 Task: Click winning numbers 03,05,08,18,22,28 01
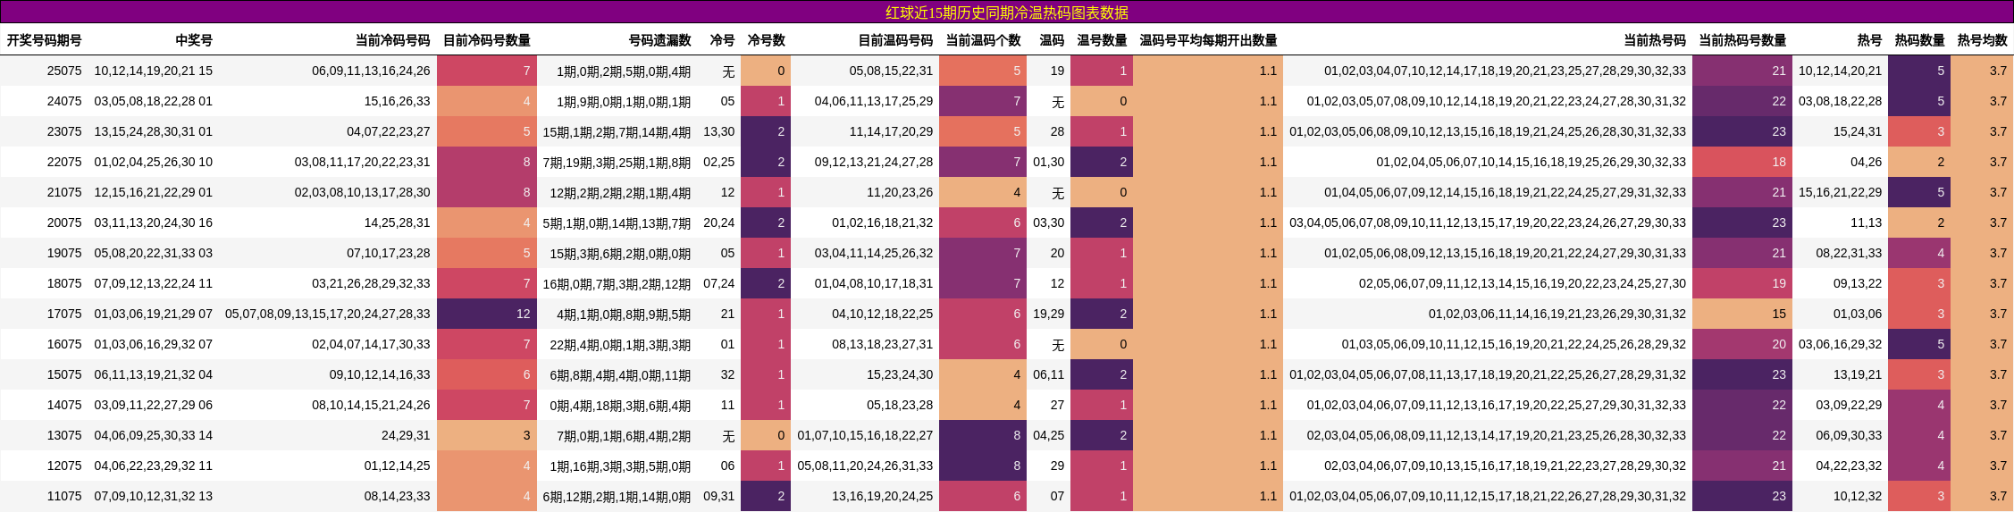coord(154,101)
